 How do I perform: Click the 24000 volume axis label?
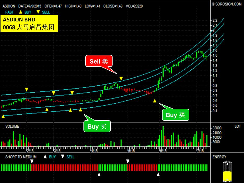pos(217,133)
